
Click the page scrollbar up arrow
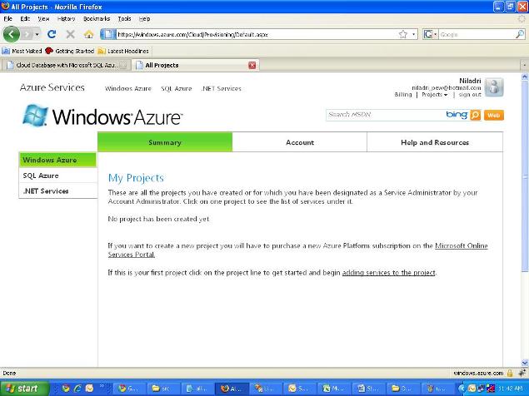(525, 77)
